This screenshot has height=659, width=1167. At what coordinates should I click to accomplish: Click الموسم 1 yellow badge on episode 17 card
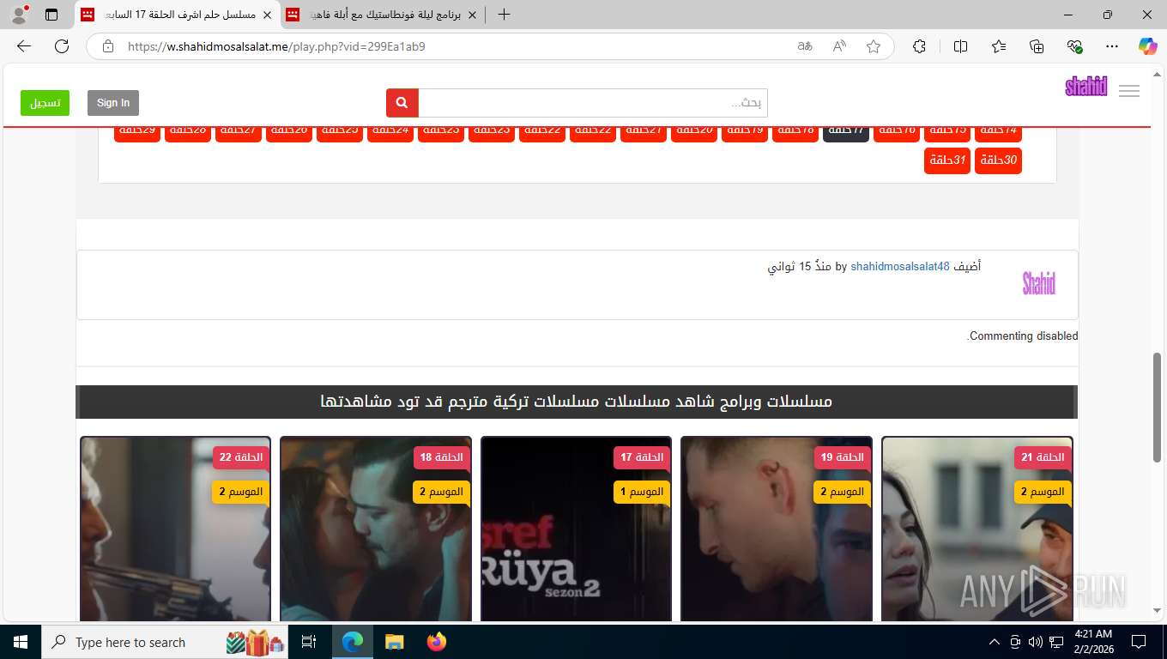(642, 492)
